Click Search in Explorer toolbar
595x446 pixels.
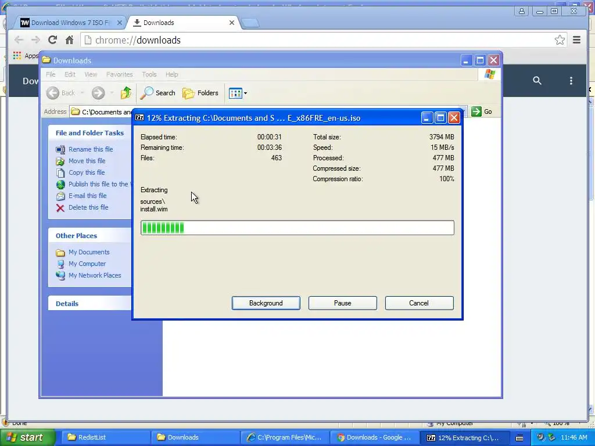[x=157, y=93]
